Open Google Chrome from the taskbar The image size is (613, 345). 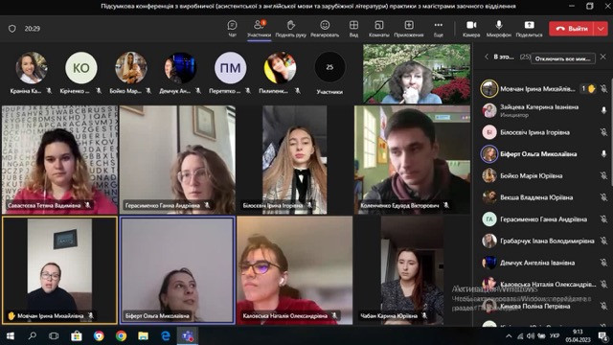click(122, 336)
